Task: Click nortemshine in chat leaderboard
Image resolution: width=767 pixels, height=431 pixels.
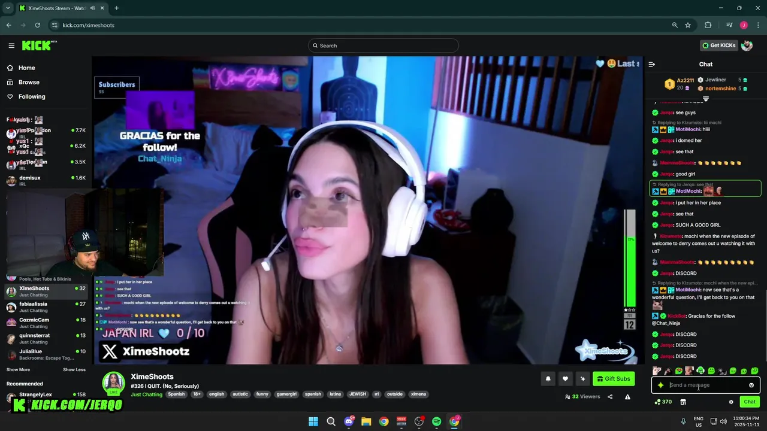Action: point(720,89)
